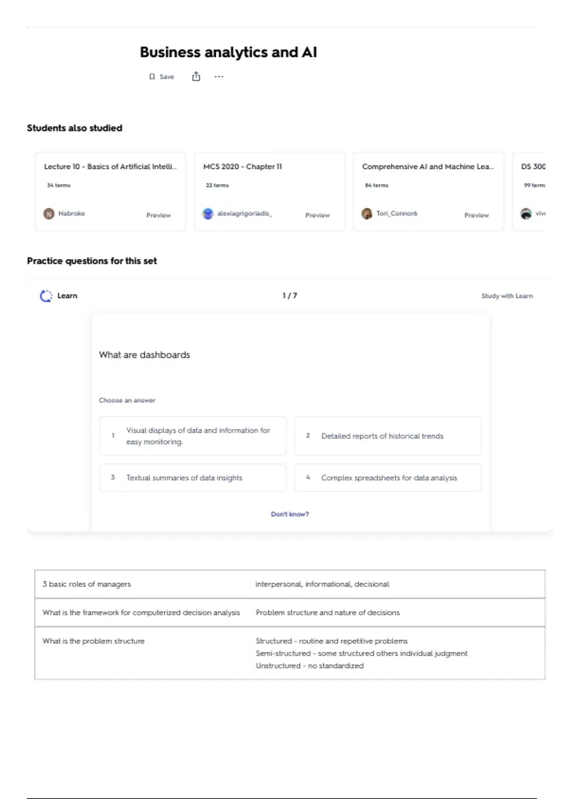Preview the Comprehensive AI and Machine Learning set

click(476, 215)
